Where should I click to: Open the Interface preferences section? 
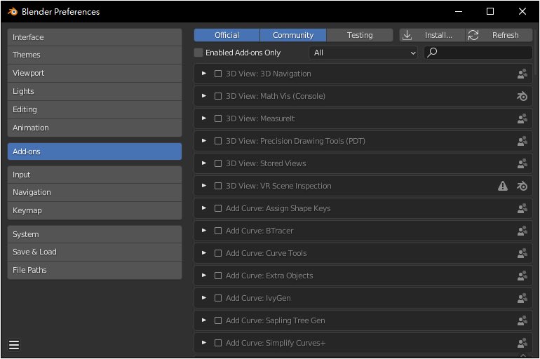click(95, 37)
